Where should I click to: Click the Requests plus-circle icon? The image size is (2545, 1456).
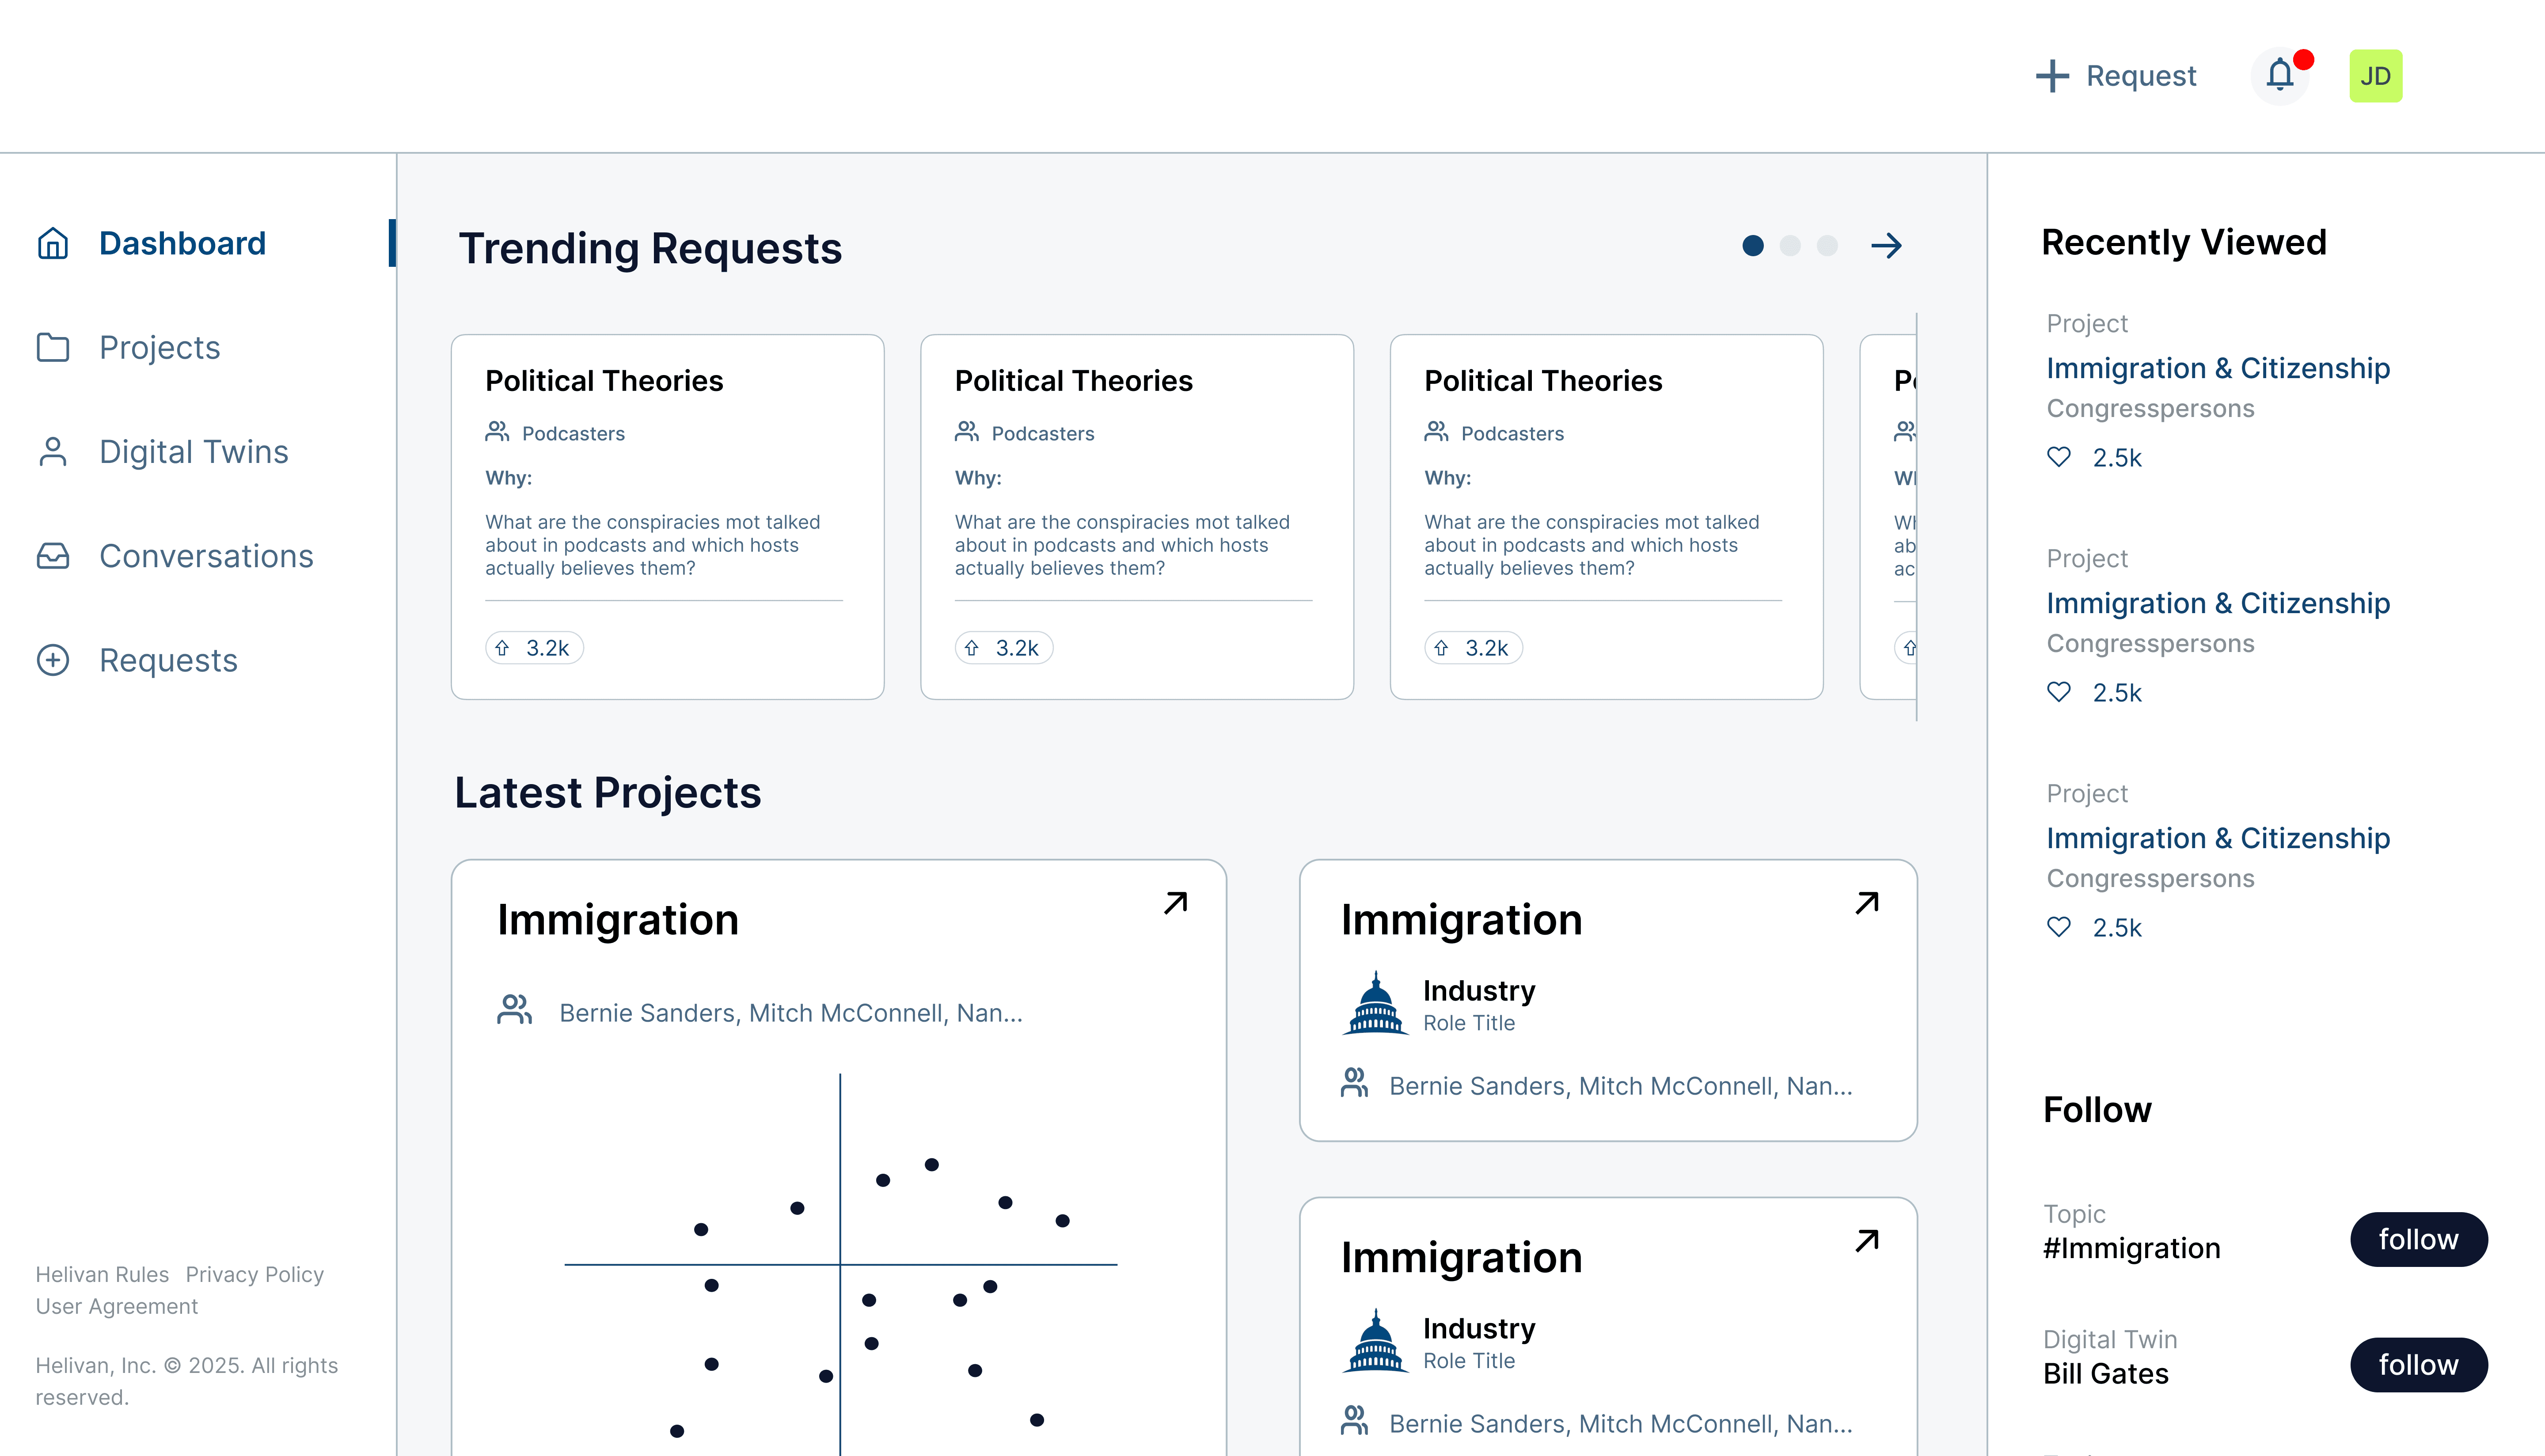pyautogui.click(x=53, y=660)
